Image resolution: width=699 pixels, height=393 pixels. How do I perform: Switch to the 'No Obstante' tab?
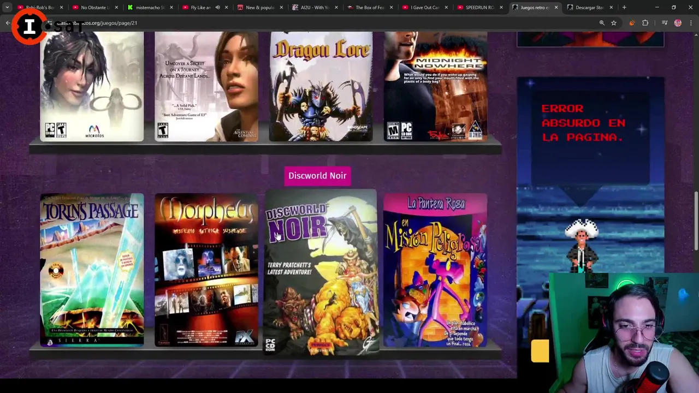click(94, 8)
